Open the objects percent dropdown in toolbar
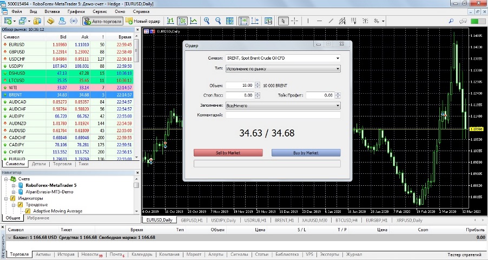This screenshot has width=488, height=260. [379, 21]
